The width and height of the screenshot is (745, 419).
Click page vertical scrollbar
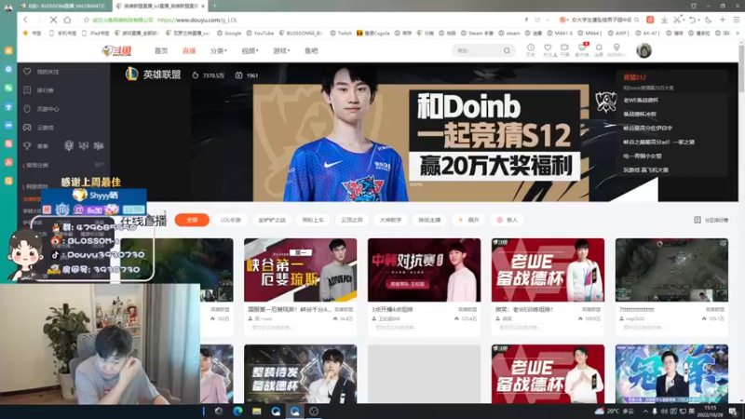(741, 69)
